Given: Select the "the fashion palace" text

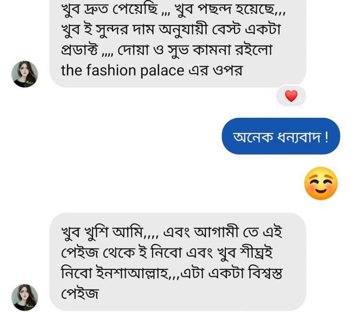Looking at the screenshot, I should coord(123,70).
